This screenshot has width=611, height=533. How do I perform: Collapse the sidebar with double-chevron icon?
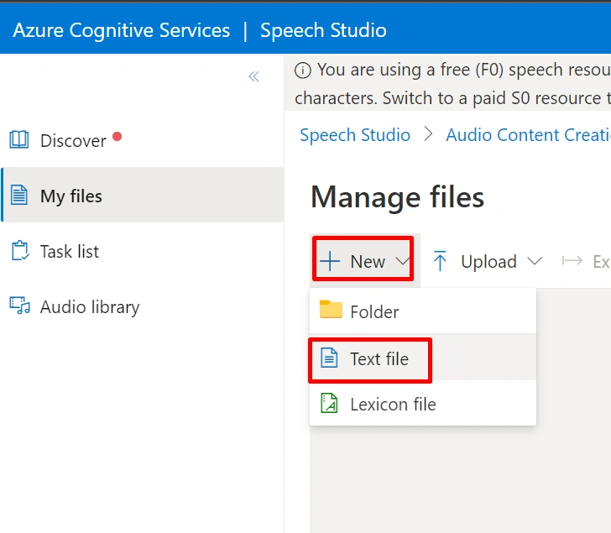pyautogui.click(x=253, y=76)
